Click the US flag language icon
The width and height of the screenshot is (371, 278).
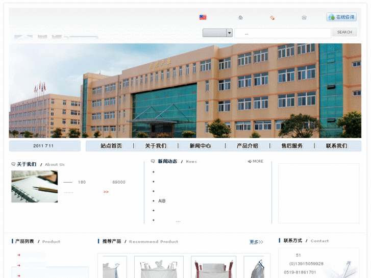[203, 17]
